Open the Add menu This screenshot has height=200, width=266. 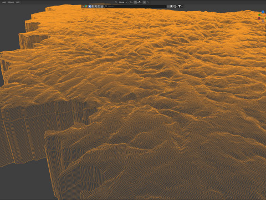pos(4,2)
